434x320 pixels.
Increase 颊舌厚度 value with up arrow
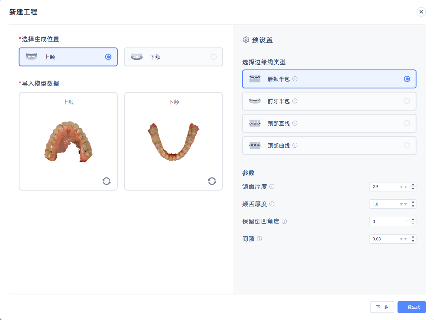pyautogui.click(x=413, y=202)
